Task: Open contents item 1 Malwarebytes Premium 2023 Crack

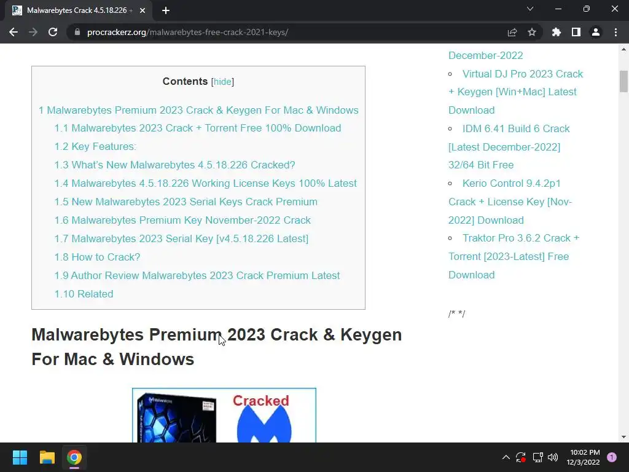Action: point(198,110)
